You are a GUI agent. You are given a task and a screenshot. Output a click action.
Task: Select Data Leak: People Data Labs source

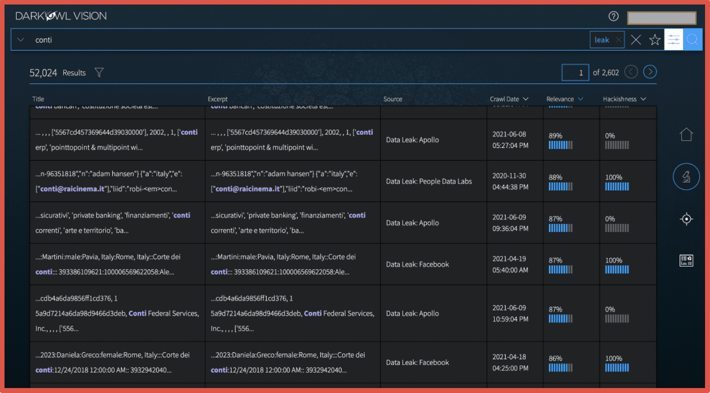click(429, 181)
